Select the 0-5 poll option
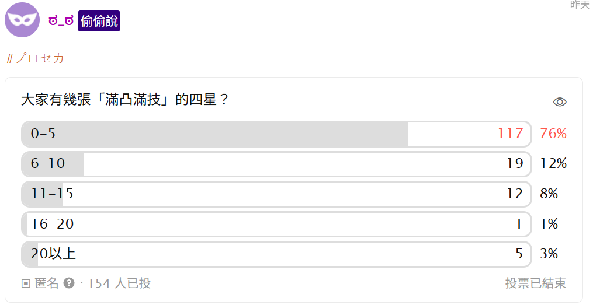Screen dimensions: 593x308 (276, 134)
